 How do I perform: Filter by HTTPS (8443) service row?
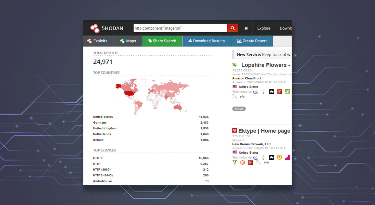click(151, 175)
